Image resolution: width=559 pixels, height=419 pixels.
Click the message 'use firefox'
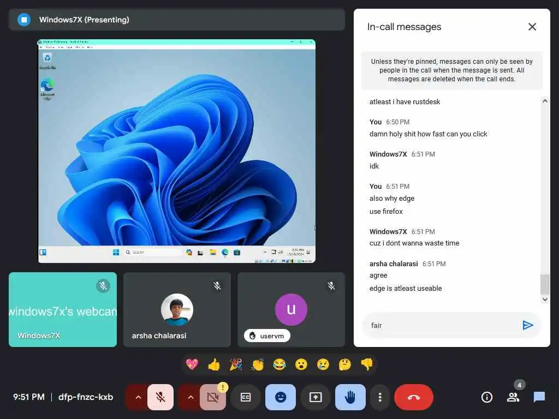coord(386,211)
